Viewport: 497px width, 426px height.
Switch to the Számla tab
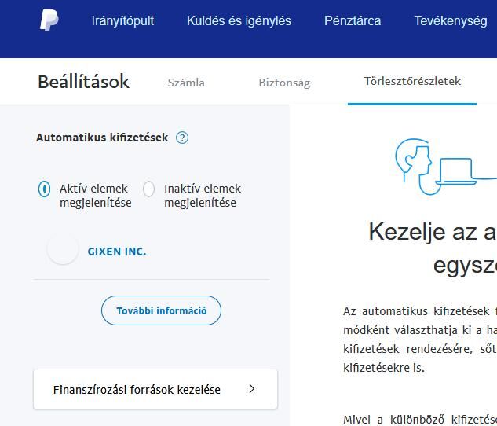point(186,83)
